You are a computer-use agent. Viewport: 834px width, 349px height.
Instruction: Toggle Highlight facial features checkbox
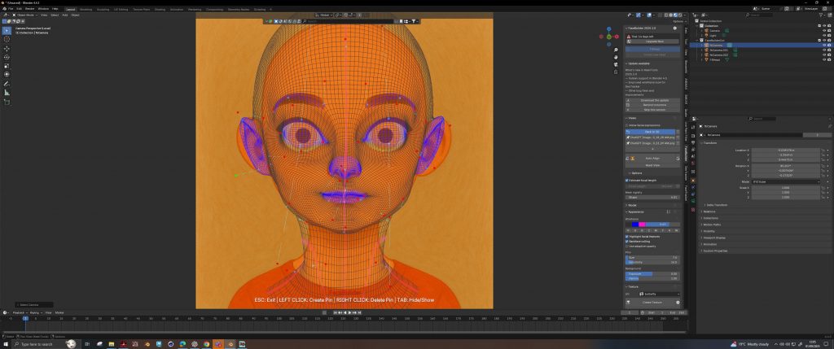click(627, 237)
